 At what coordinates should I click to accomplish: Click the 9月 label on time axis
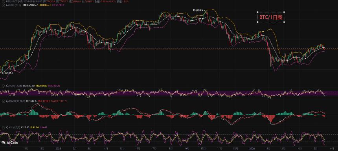pyautogui.click(x=187, y=148)
